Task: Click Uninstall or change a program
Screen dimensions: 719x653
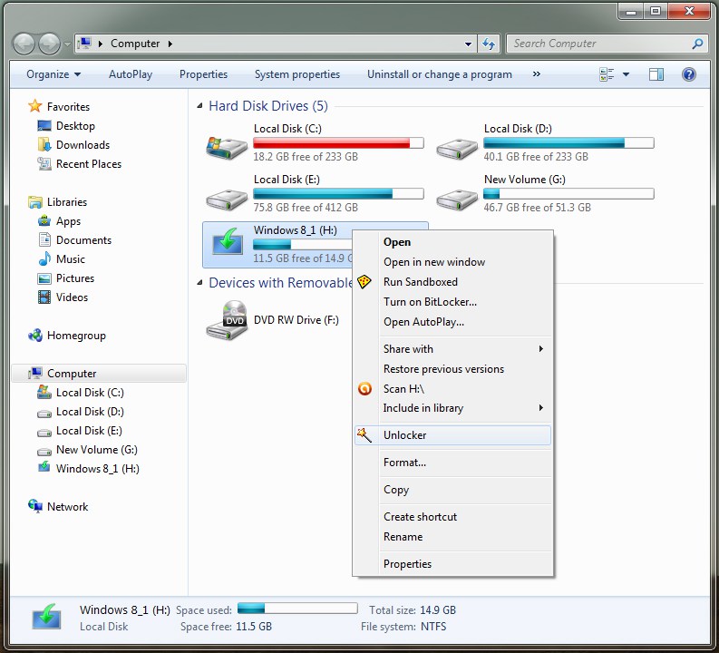Action: 439,74
